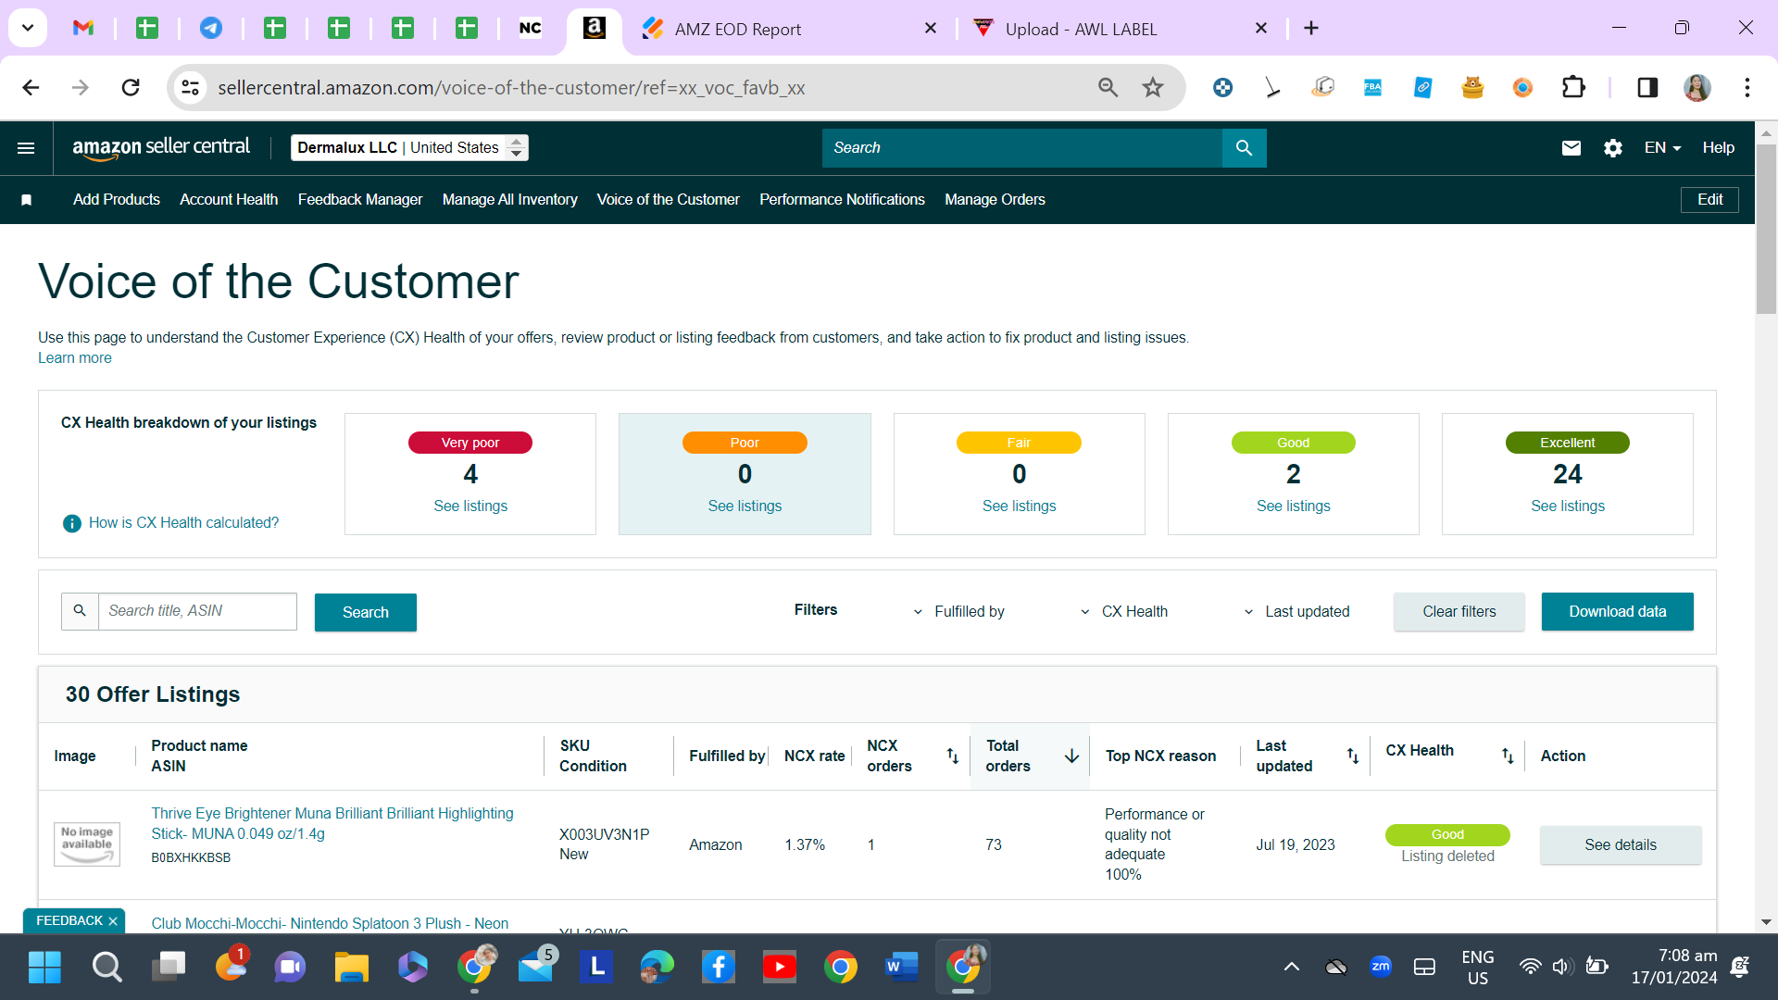Submit the top search with magnifier button

(x=1244, y=148)
